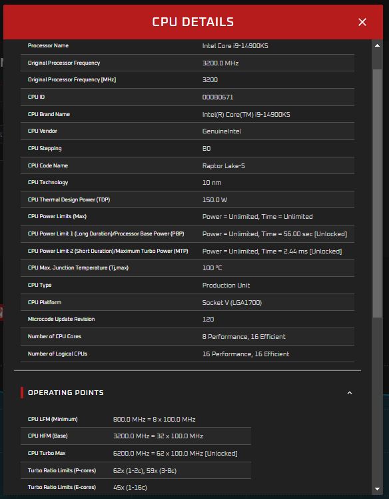The image size is (389, 499).
Task: Click the CPU Technology value 10 nm
Action: tap(212, 183)
